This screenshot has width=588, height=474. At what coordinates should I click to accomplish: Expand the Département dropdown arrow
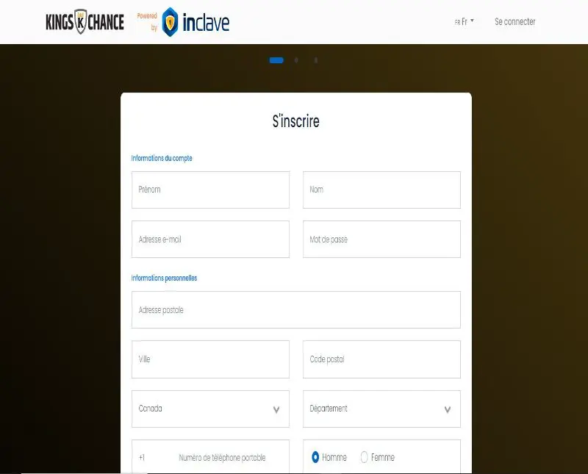click(448, 409)
